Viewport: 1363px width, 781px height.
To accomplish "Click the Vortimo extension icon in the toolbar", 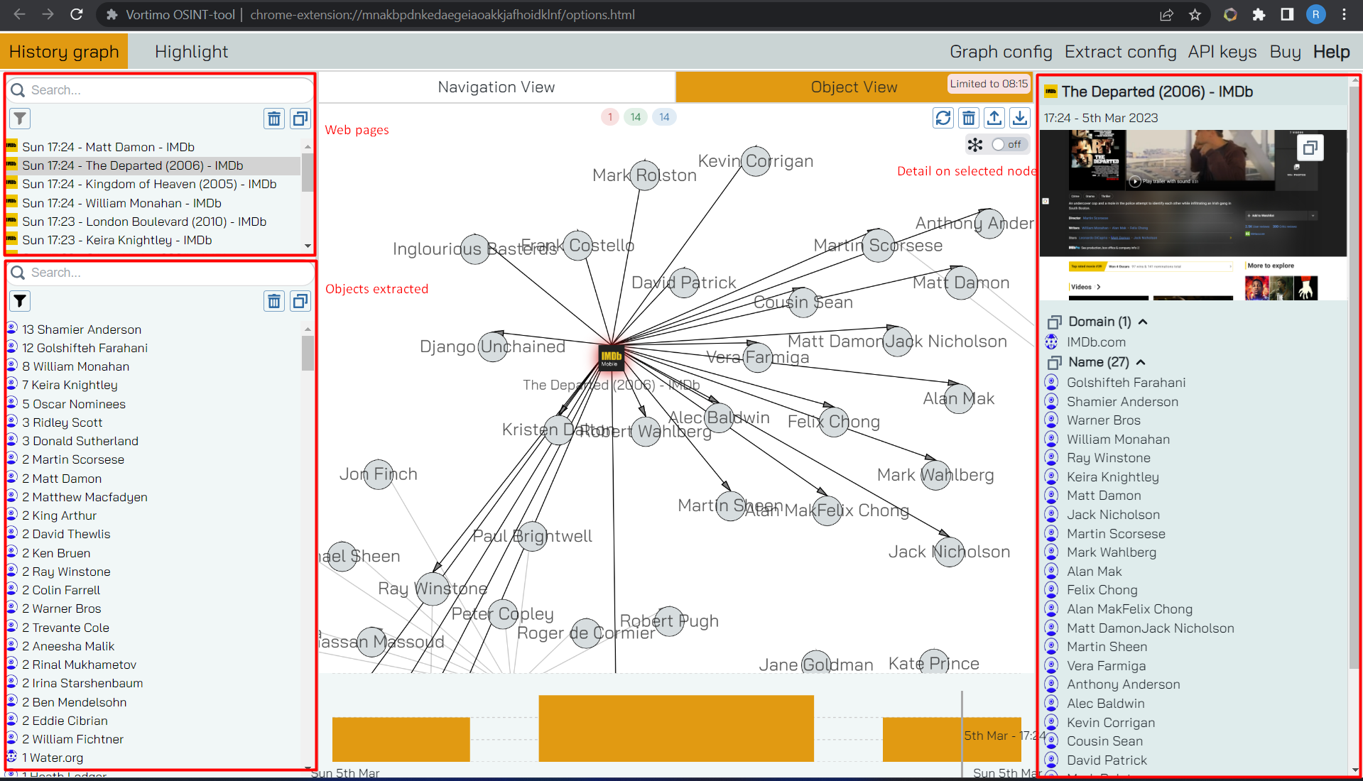I will (1230, 14).
